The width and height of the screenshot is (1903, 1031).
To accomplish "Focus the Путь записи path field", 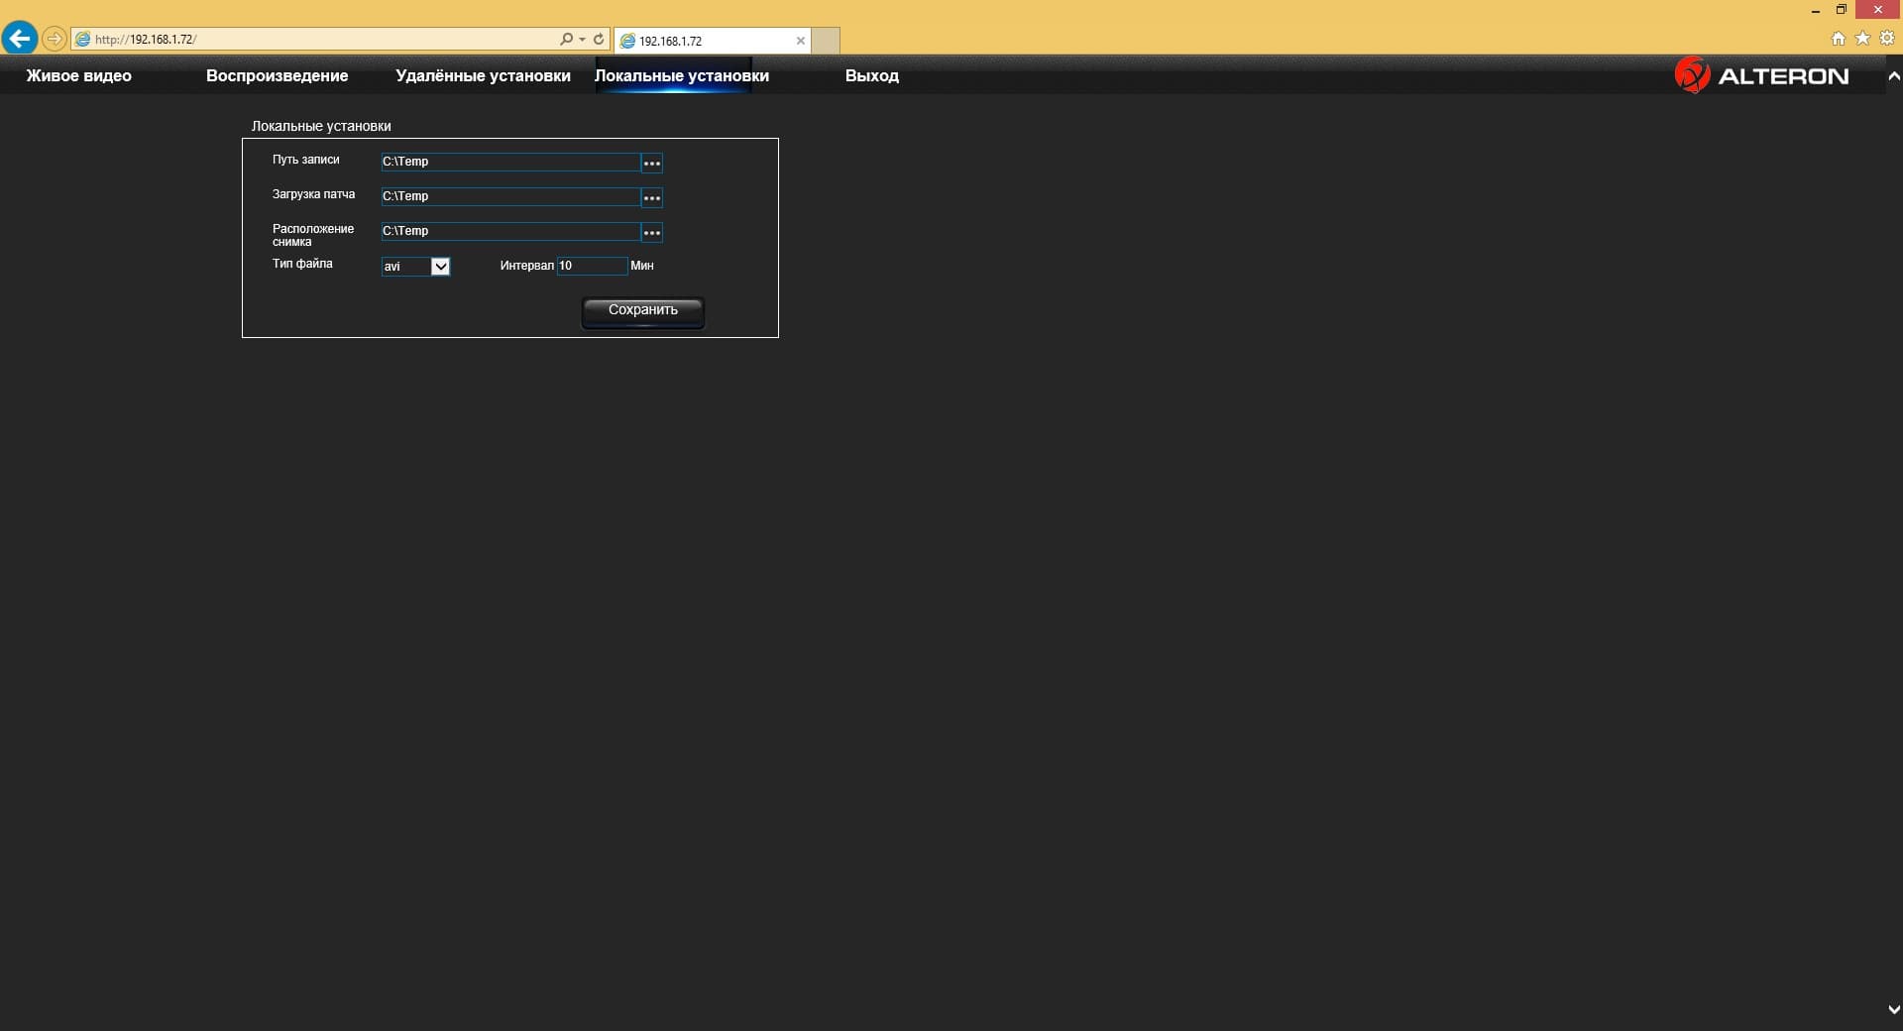I will tap(510, 162).
